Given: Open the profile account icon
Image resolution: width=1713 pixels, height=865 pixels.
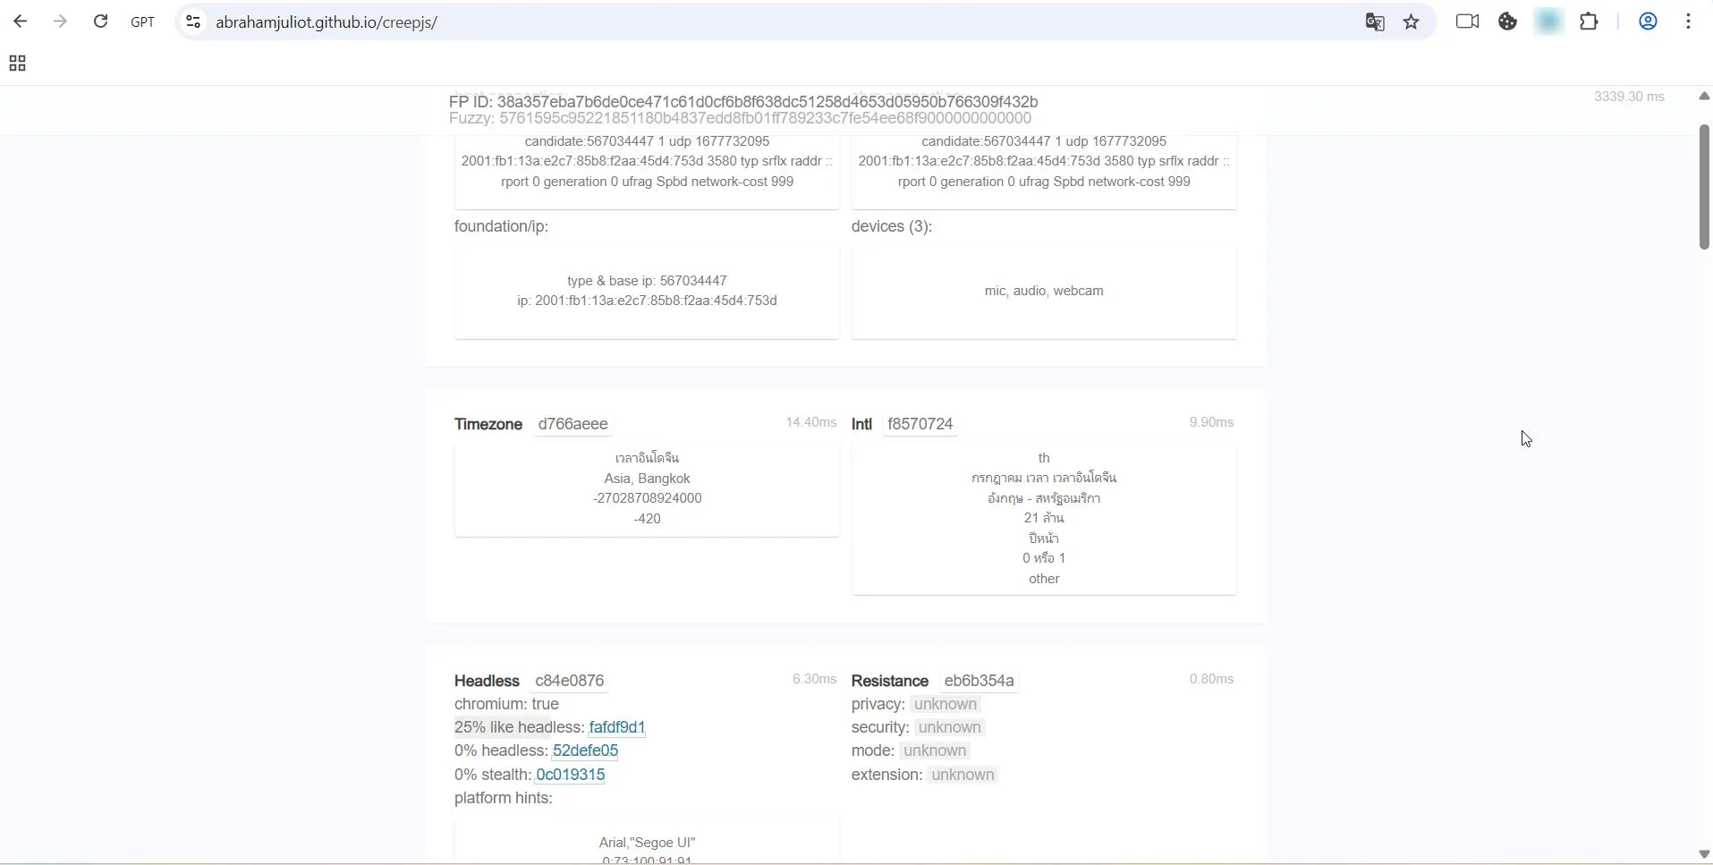Looking at the screenshot, I should 1648,21.
